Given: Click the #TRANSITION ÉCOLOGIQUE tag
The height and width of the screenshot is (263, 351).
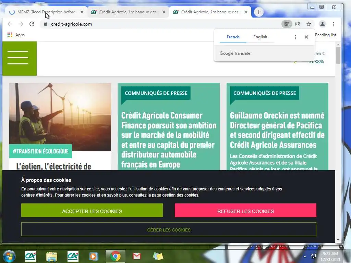Looking at the screenshot, I should (x=40, y=151).
